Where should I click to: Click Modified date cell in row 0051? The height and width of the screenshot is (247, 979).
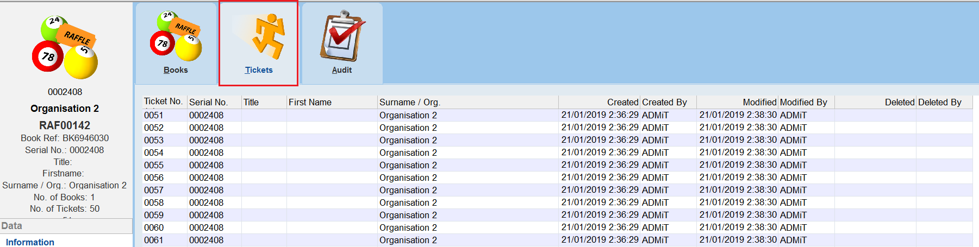point(738,115)
